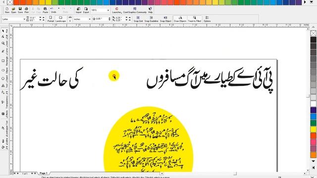Open Help
The image size is (317, 178).
[x=150, y=10]
